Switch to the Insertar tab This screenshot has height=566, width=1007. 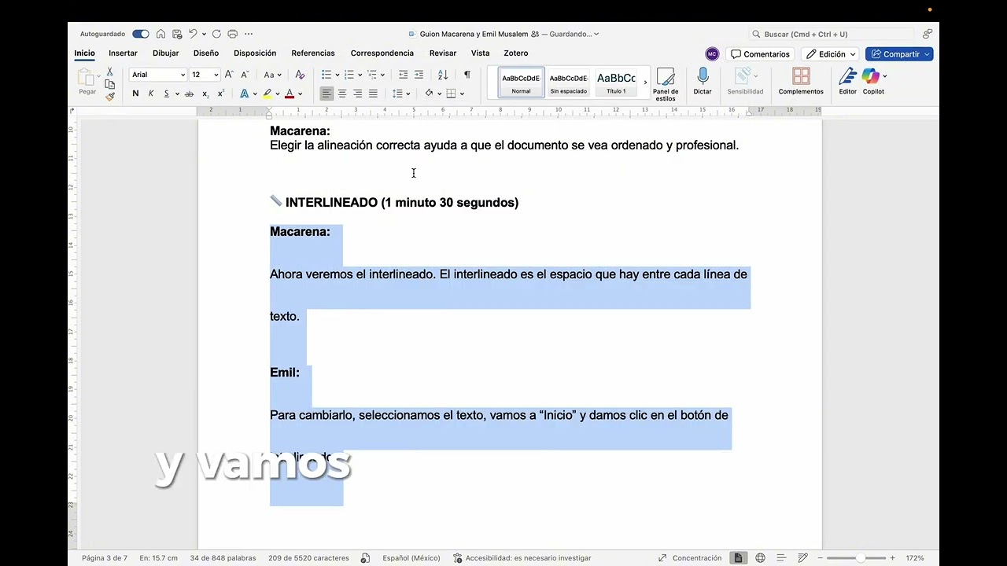(123, 53)
